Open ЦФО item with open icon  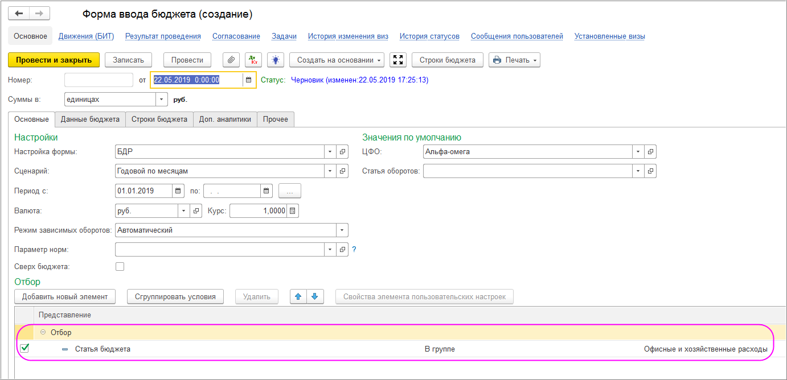(650, 152)
